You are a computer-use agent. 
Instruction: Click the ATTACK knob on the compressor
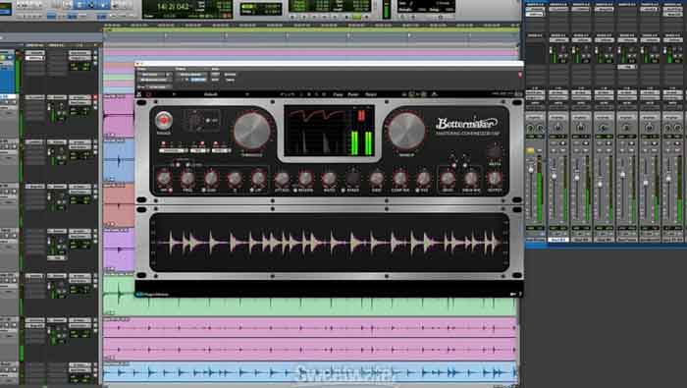tap(282, 179)
